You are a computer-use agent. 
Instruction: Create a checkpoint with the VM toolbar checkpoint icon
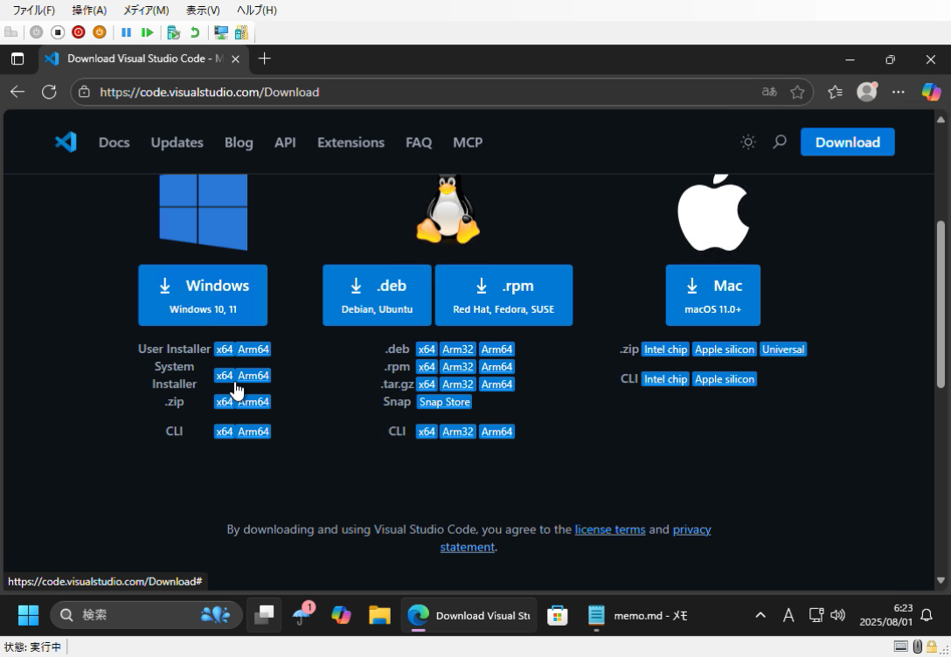click(173, 32)
